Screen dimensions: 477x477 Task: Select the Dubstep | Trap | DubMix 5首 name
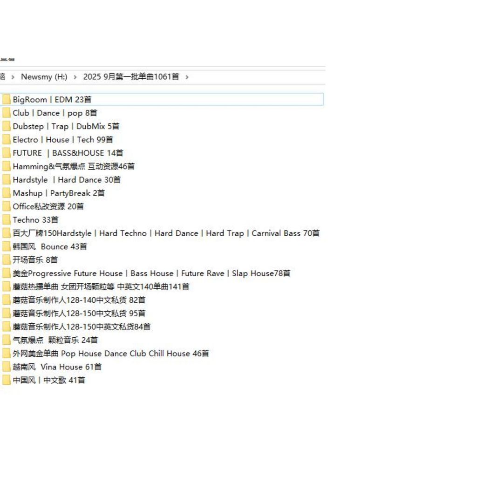click(66, 127)
